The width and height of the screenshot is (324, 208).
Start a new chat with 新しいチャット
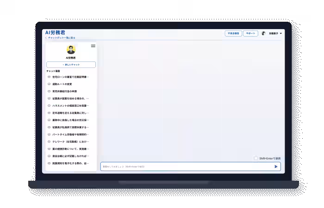71,65
